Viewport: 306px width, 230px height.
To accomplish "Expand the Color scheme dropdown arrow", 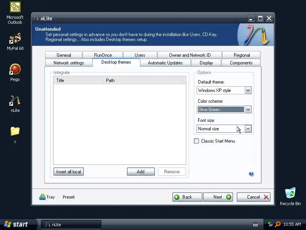I will coord(248,110).
